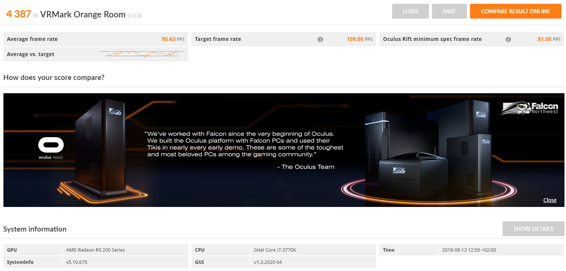Click the GPU row label
The height and width of the screenshot is (271, 566).
click(x=12, y=250)
